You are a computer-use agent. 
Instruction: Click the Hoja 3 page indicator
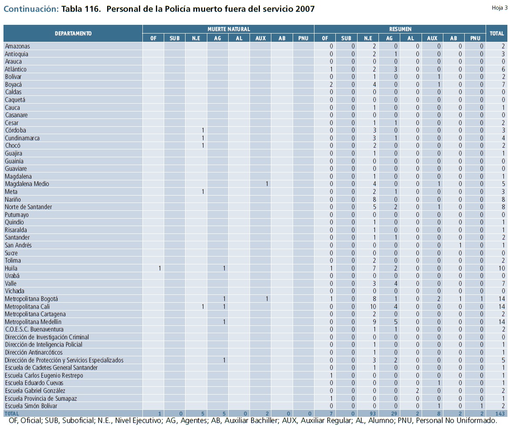[x=499, y=7]
